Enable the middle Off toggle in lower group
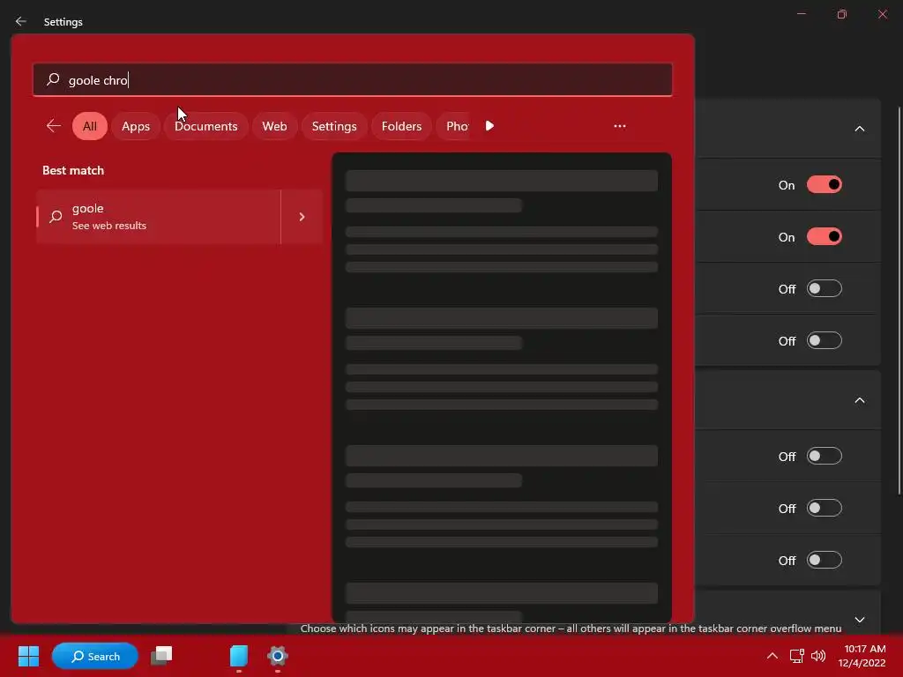The image size is (903, 677). click(x=825, y=508)
